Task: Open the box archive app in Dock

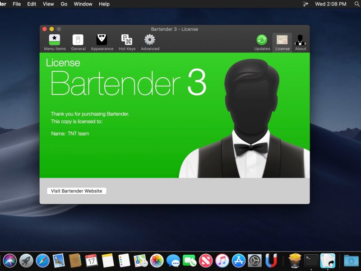Action: 295,261
